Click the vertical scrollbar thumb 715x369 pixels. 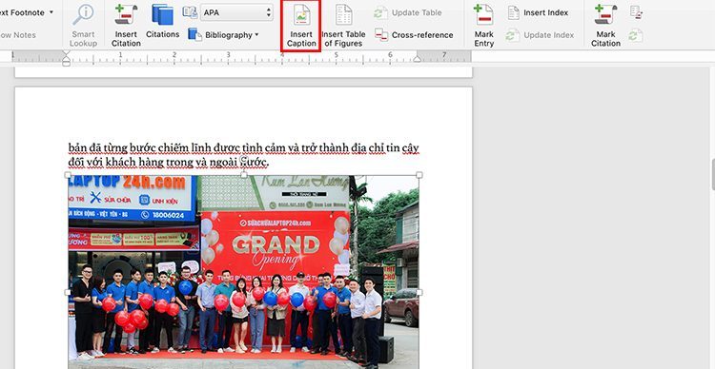coord(713,175)
